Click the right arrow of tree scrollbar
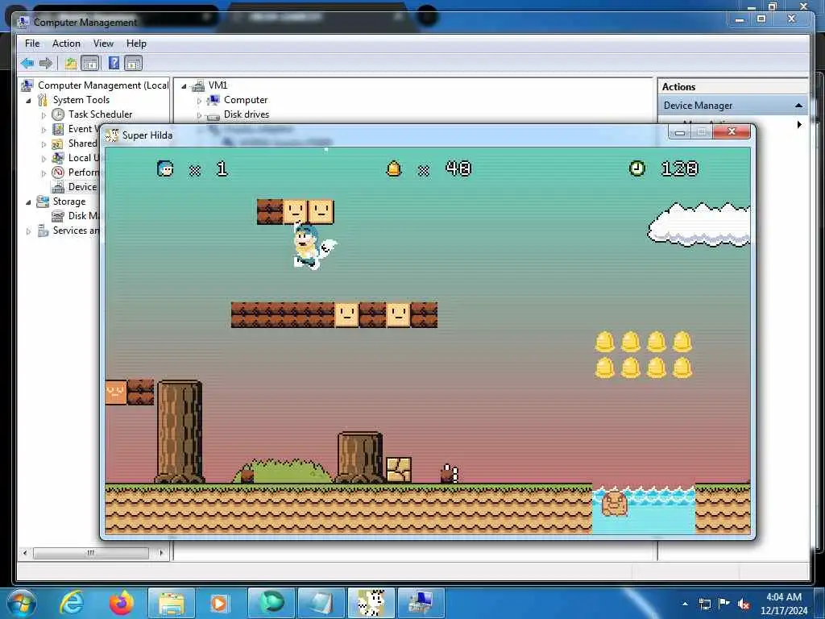This screenshot has height=619, width=825. tap(161, 553)
